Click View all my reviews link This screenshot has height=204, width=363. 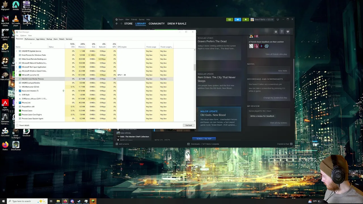[x=278, y=123]
